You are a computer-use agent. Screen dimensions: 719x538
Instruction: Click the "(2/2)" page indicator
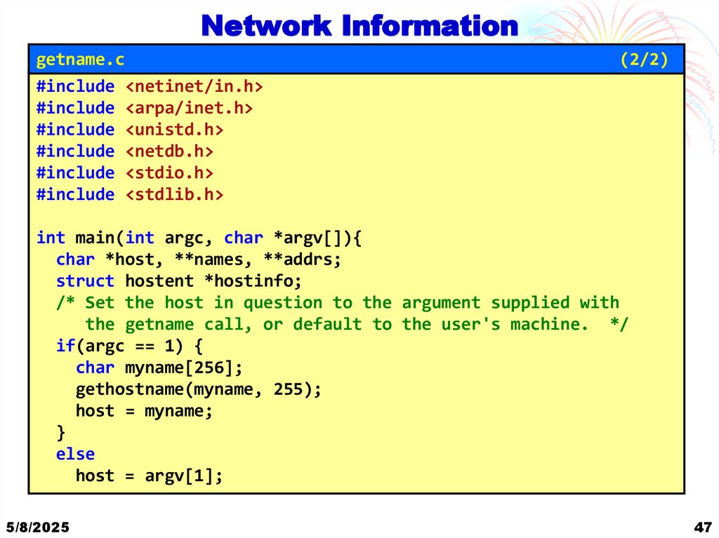point(644,60)
